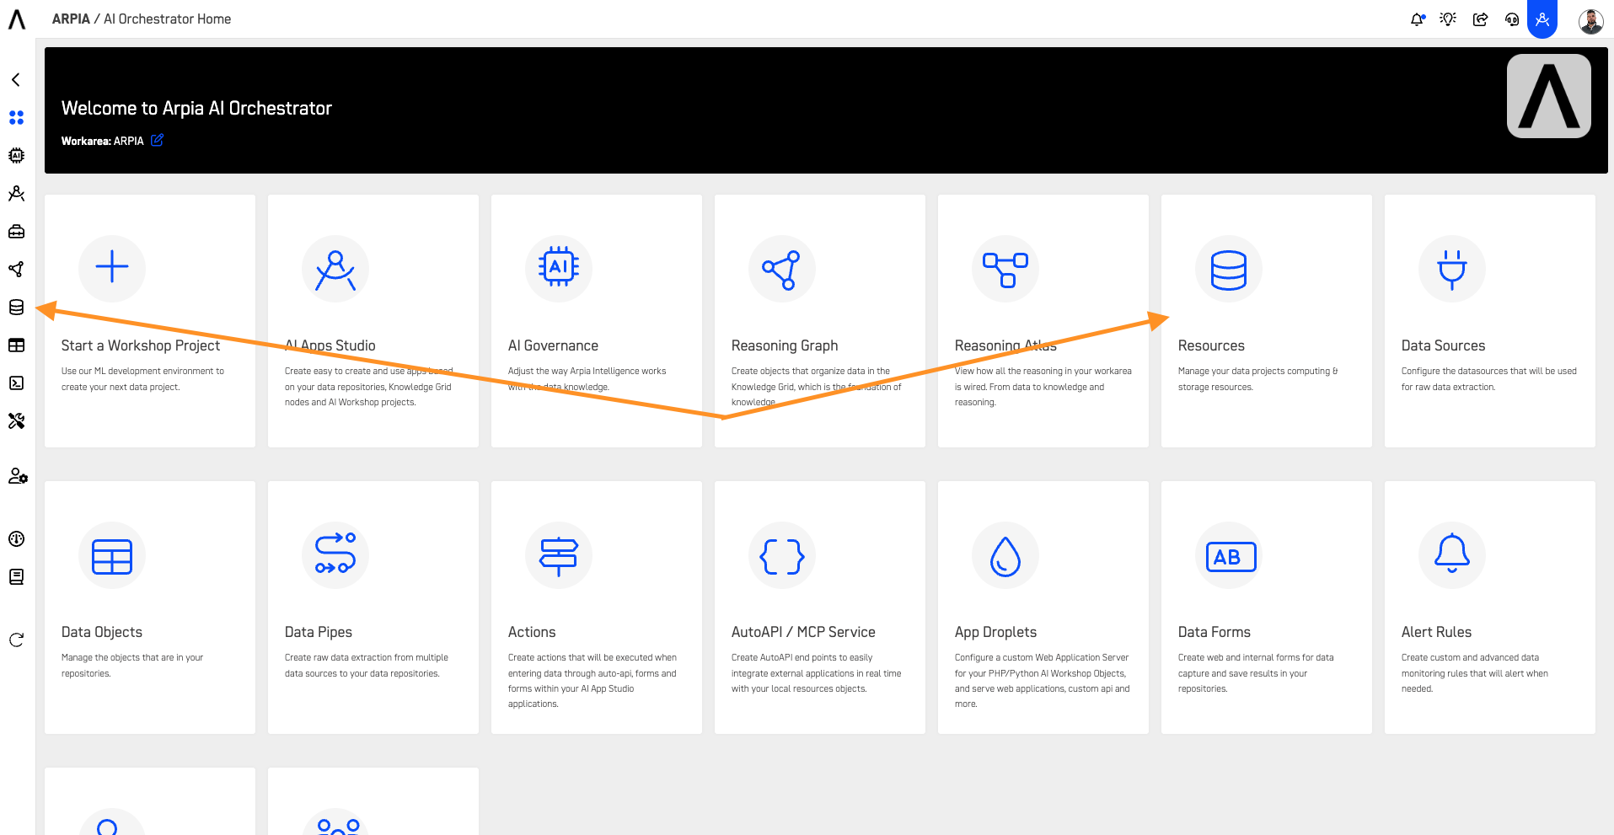Image resolution: width=1614 pixels, height=835 pixels.
Task: Open the user profile avatar
Action: [x=1591, y=21]
